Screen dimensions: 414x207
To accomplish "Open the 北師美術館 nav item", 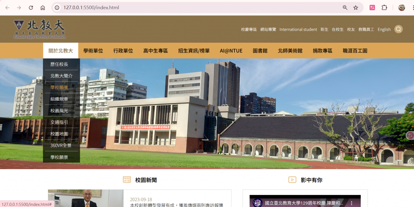I will click(x=290, y=50).
